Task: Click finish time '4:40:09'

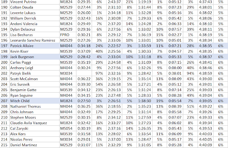Action: (x=205, y=145)
